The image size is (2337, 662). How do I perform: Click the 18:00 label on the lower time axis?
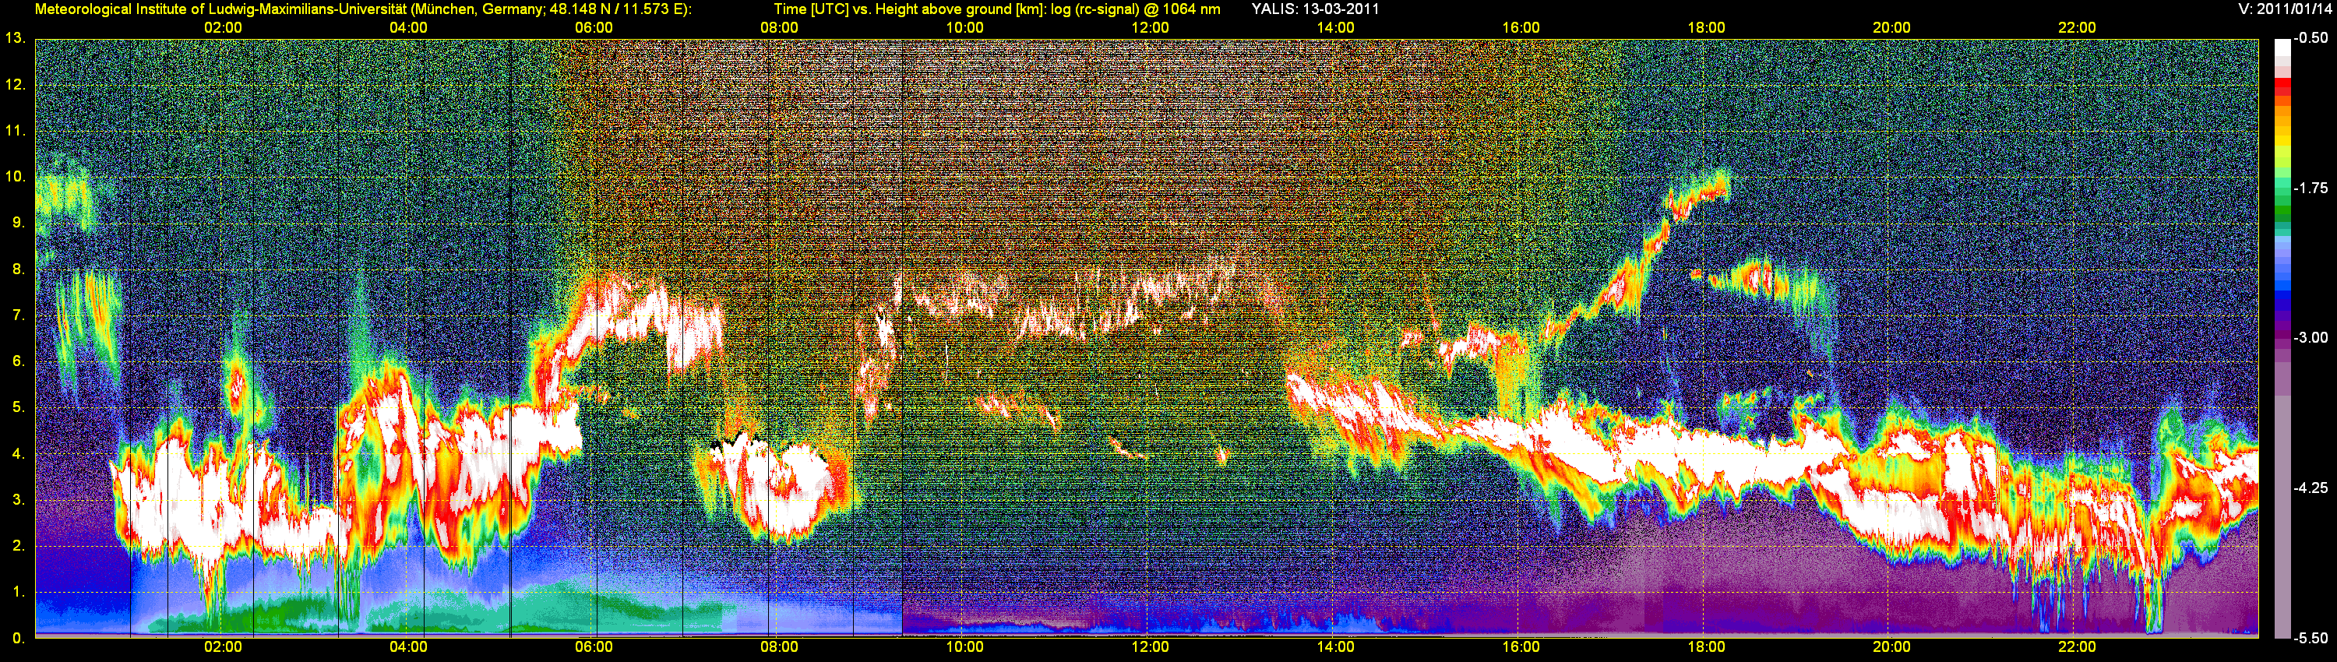coord(1707,646)
